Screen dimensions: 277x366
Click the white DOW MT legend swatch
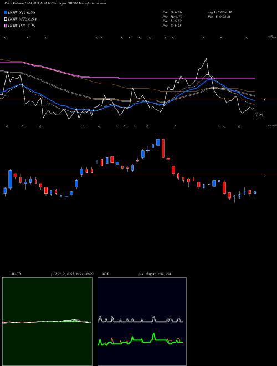pos(6,19)
